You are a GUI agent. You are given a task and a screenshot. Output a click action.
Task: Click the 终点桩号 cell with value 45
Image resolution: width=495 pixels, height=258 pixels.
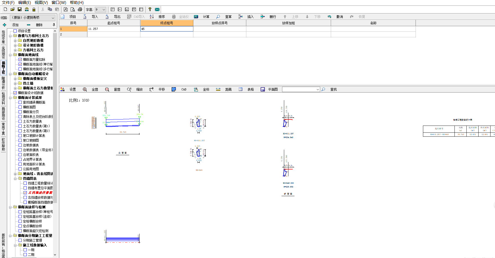[167, 29]
